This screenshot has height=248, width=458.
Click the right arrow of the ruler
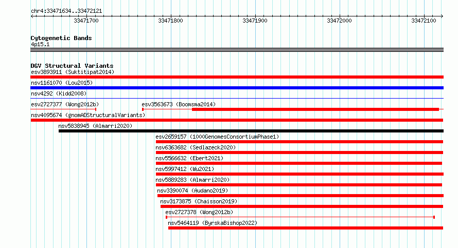pyautogui.click(x=442, y=16)
